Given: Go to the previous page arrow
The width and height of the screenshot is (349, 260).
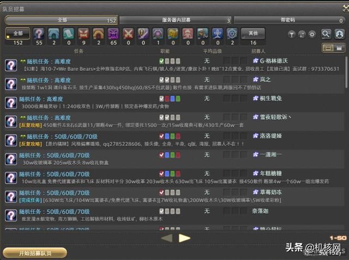Looking at the screenshot, I should (x=167, y=238).
